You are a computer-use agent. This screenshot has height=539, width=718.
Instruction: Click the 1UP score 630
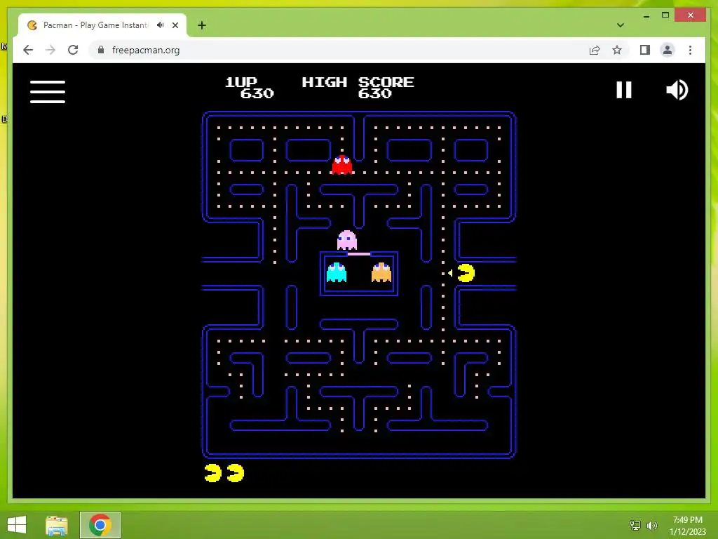257,93
